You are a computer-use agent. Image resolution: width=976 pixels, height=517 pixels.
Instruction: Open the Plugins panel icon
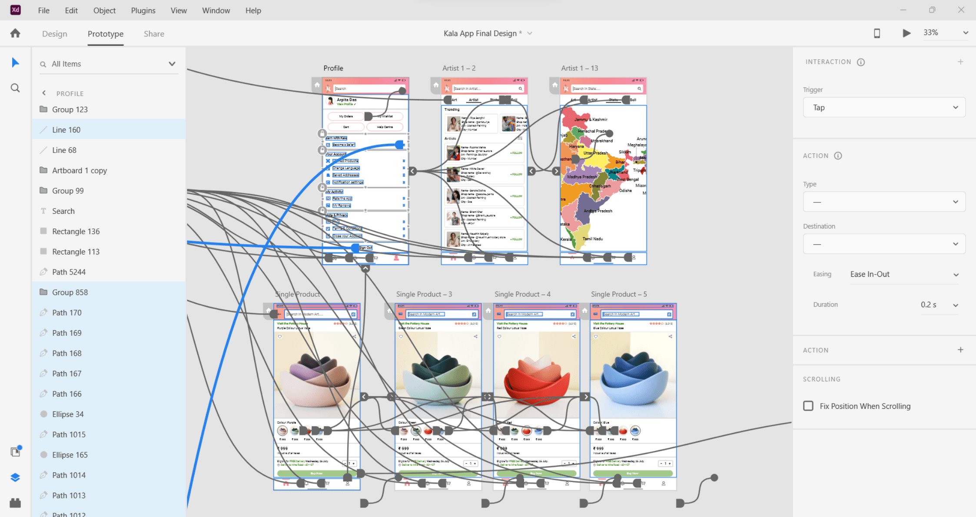tap(15, 503)
